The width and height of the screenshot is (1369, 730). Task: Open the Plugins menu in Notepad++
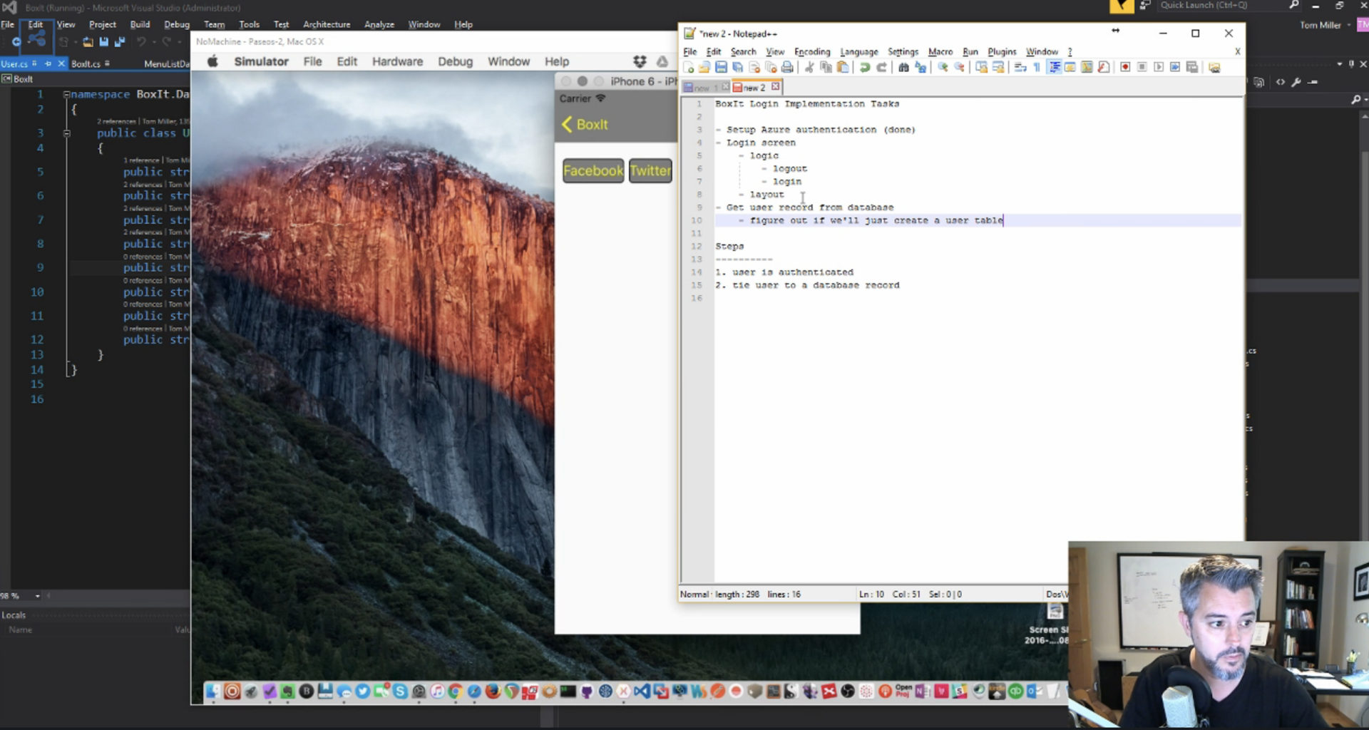click(1002, 51)
